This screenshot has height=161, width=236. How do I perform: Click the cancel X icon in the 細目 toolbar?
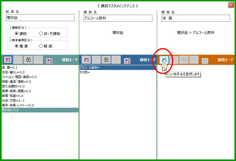(194, 60)
